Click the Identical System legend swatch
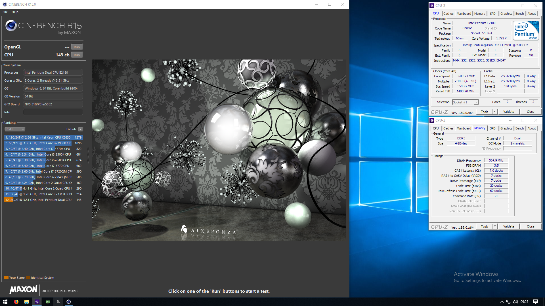 coord(28,278)
